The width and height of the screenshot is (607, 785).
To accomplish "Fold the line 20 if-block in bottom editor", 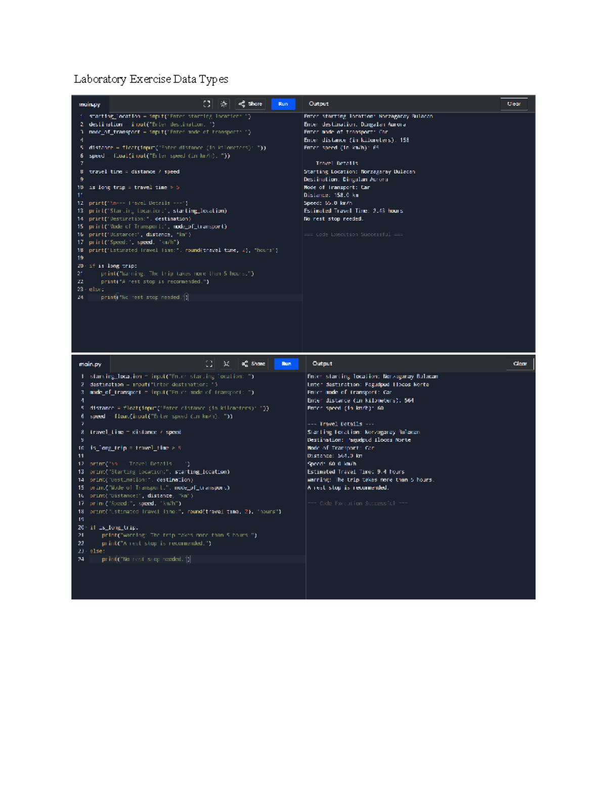I will [x=86, y=528].
